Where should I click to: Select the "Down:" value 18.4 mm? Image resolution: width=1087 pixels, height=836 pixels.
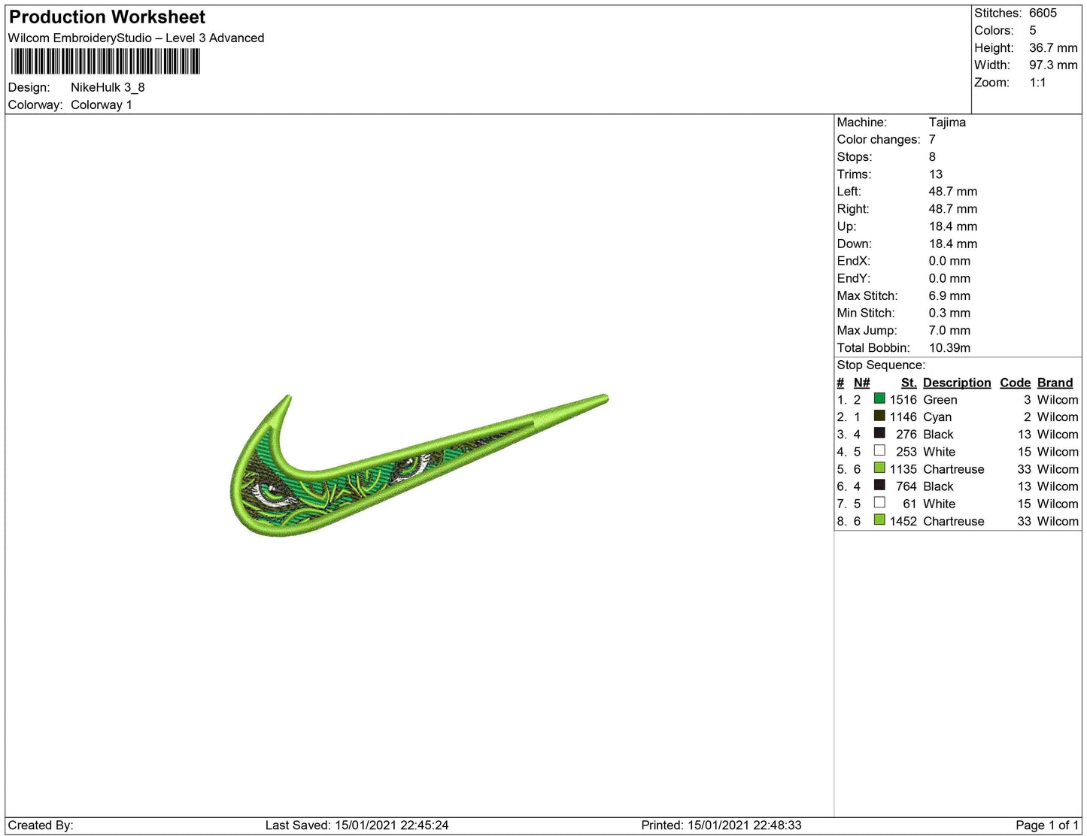953,243
